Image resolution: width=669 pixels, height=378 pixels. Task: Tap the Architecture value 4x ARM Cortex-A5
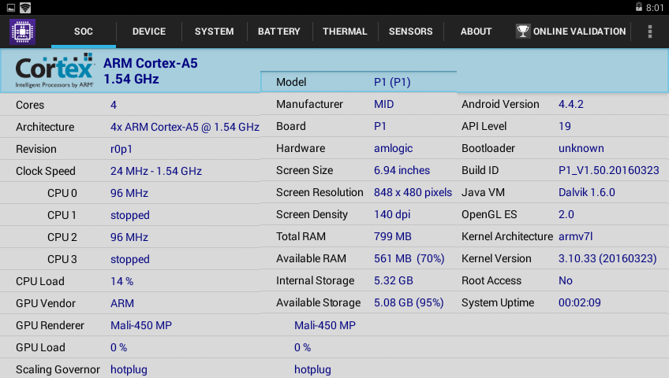click(185, 127)
